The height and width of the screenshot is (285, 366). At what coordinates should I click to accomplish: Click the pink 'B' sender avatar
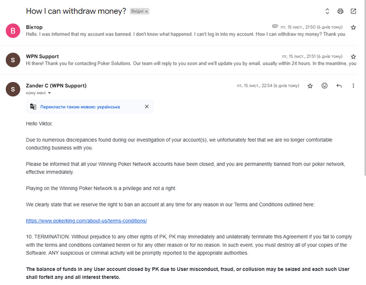[x=13, y=30]
